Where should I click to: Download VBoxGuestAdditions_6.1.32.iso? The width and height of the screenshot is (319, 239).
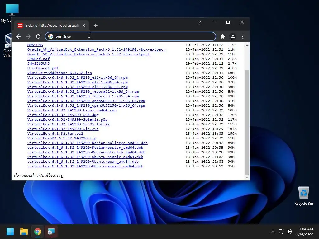tap(60, 73)
